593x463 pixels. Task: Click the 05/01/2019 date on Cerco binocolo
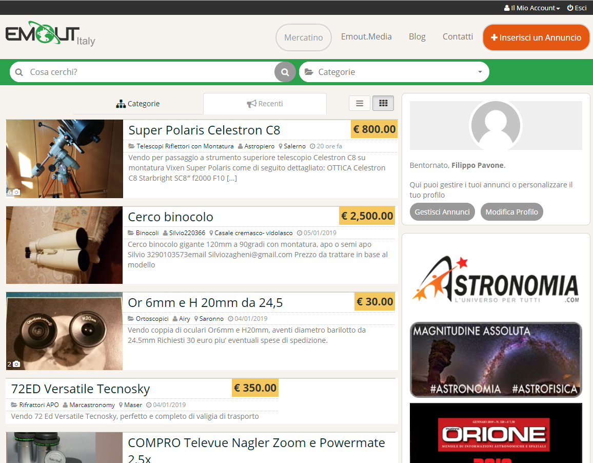point(317,233)
